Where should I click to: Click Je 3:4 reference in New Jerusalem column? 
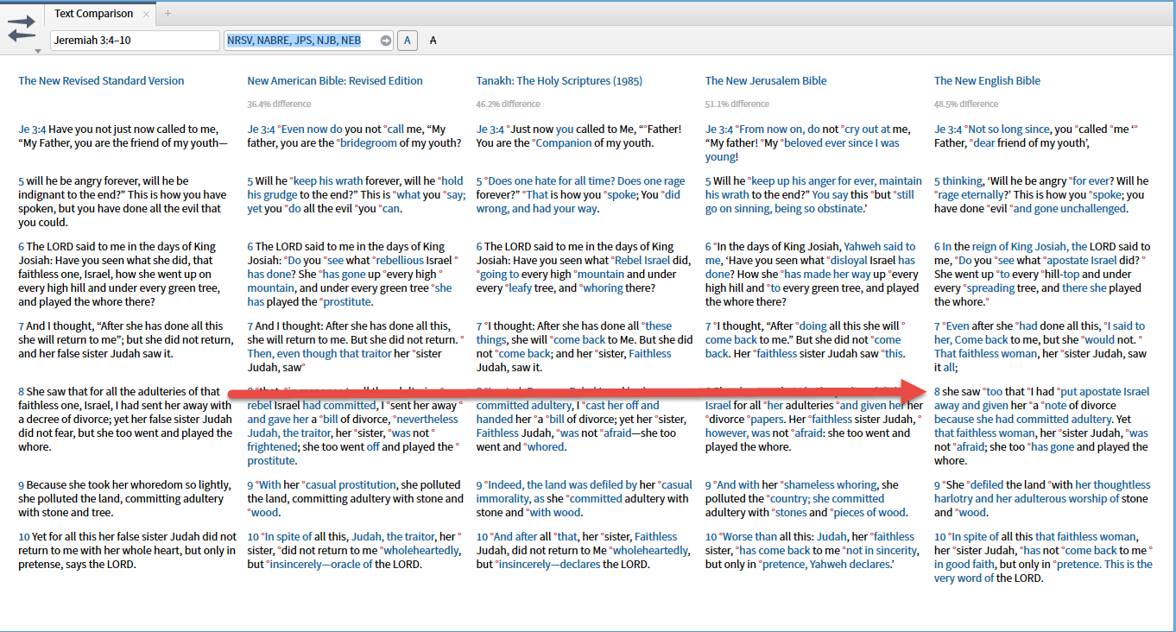point(718,130)
